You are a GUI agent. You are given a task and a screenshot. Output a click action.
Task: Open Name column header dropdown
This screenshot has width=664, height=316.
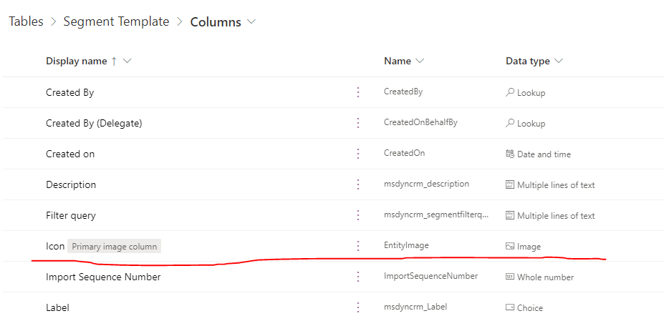(x=420, y=61)
